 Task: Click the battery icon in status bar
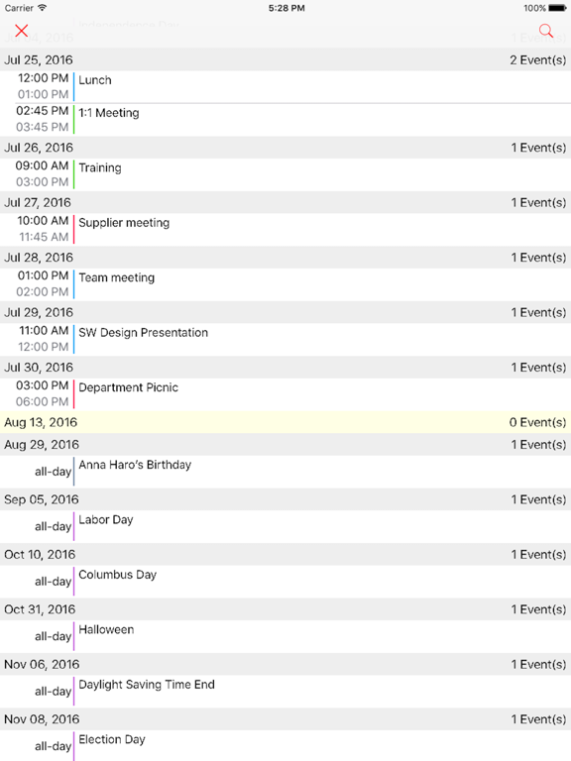(557, 8)
